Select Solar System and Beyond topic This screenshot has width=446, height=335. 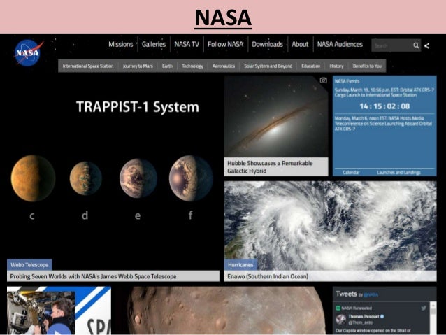pyautogui.click(x=268, y=66)
